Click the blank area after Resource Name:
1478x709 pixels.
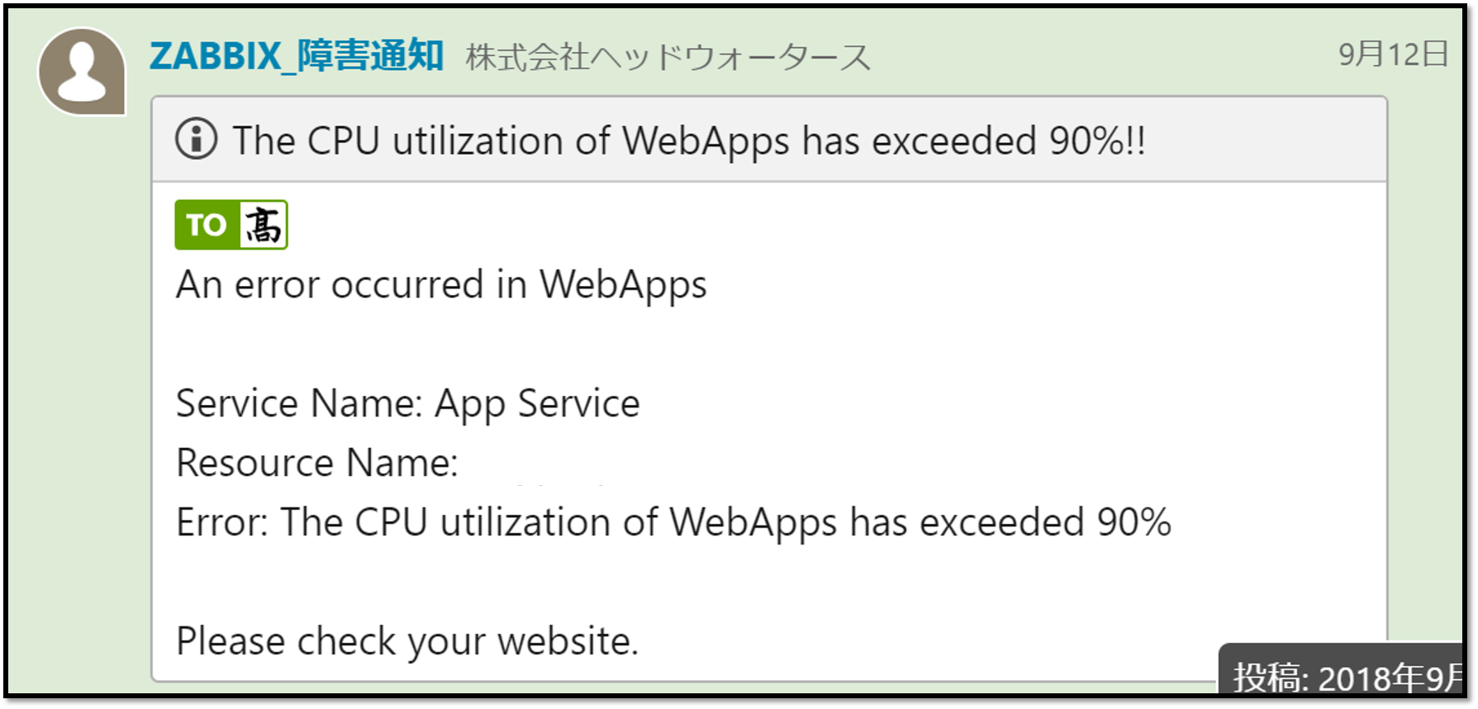point(744,464)
